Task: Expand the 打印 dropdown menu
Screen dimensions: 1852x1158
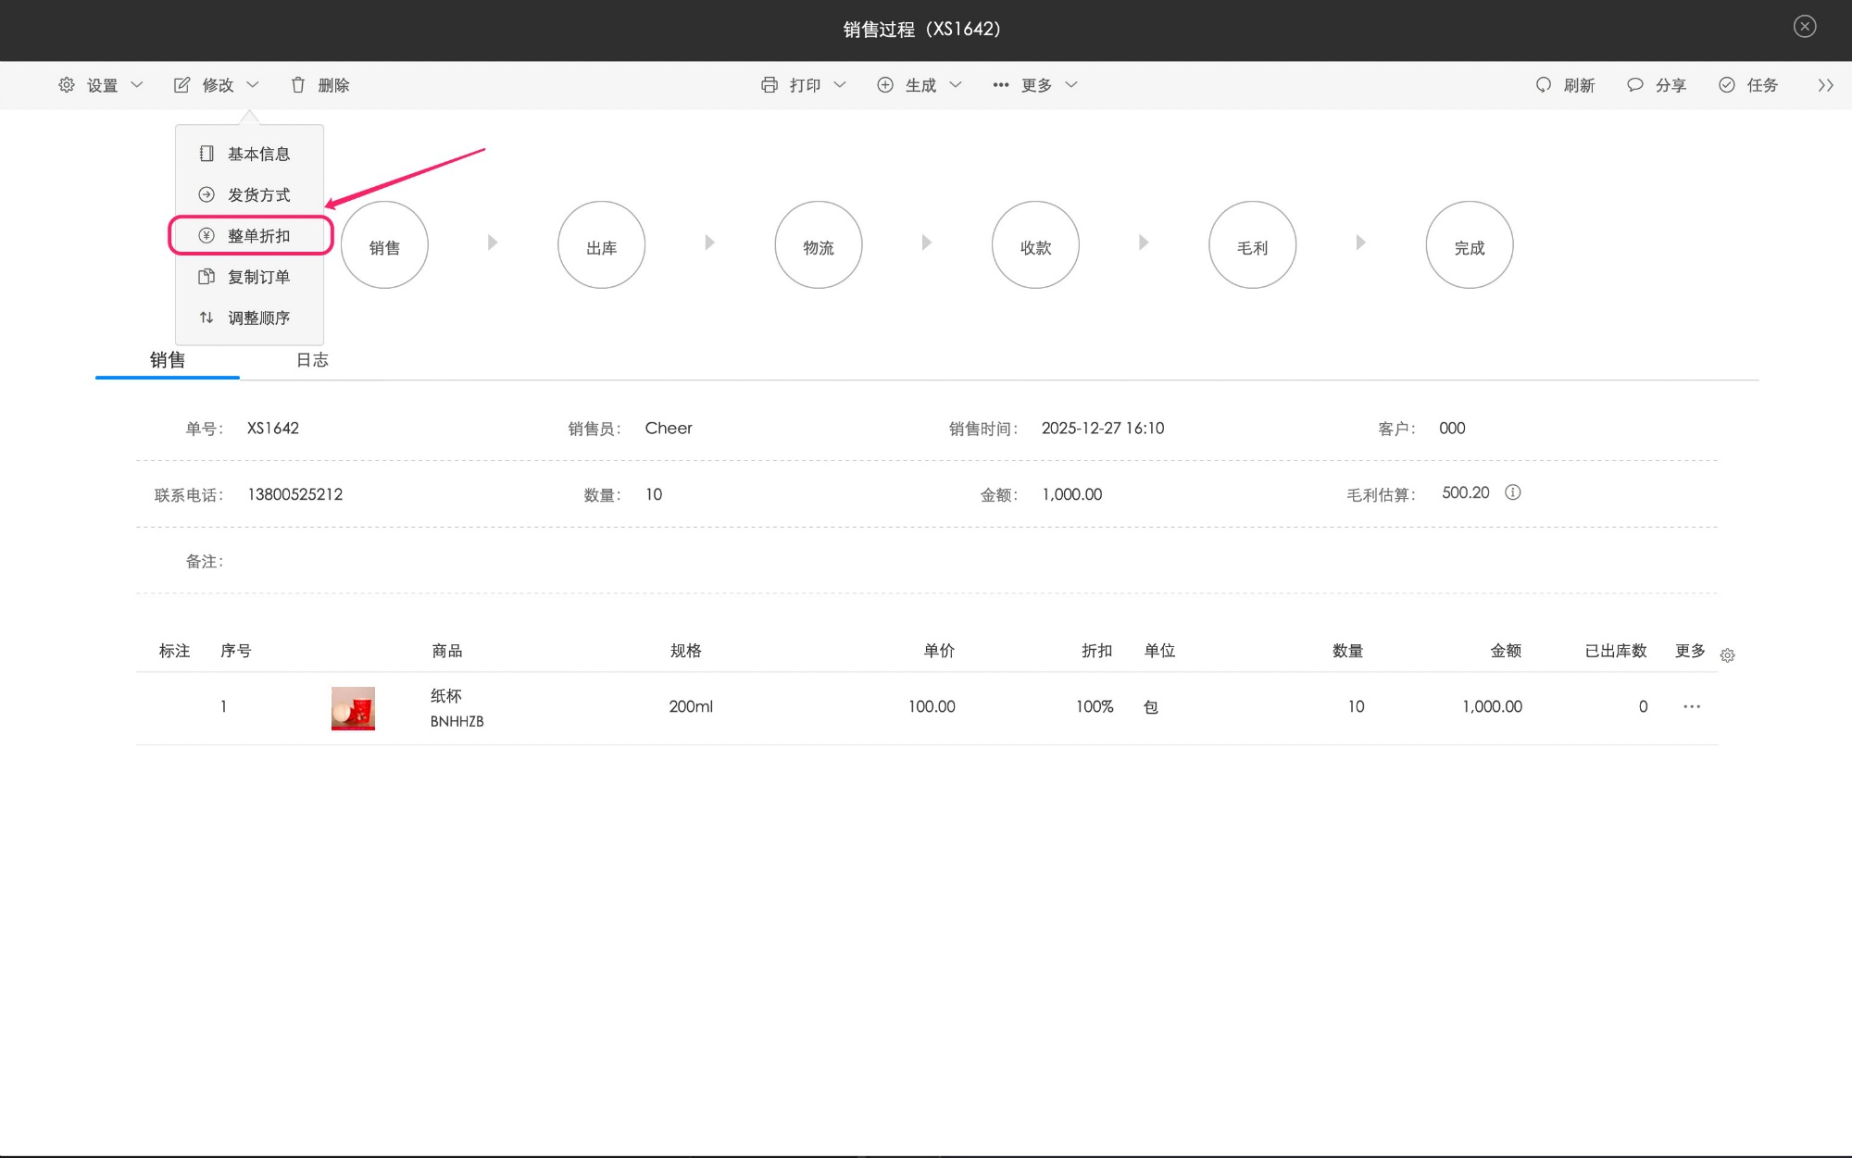Action: [803, 85]
